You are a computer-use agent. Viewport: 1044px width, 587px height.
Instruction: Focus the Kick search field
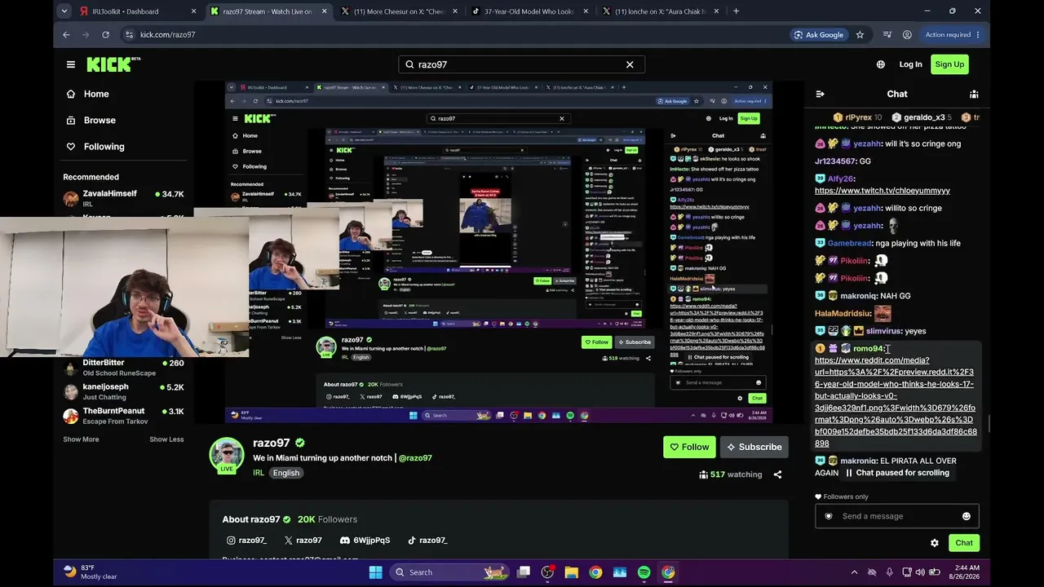tap(521, 64)
